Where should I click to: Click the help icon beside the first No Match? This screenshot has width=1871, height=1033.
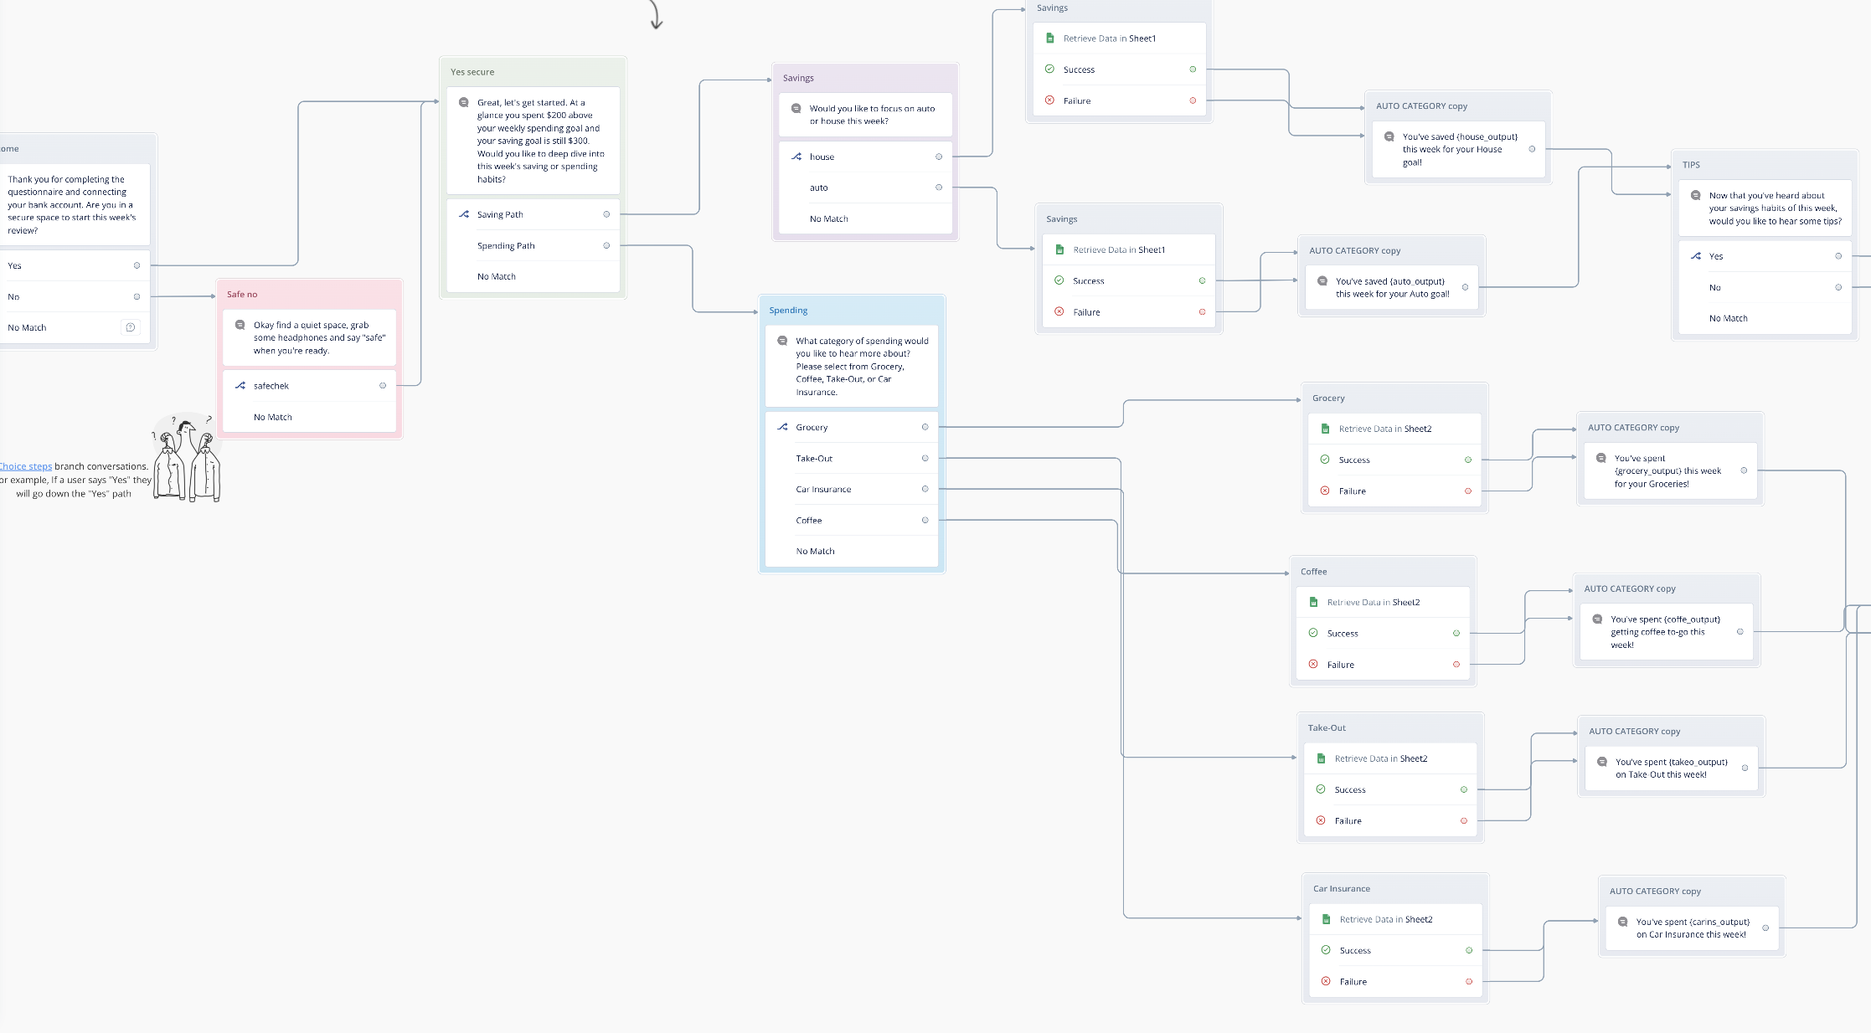(x=131, y=327)
